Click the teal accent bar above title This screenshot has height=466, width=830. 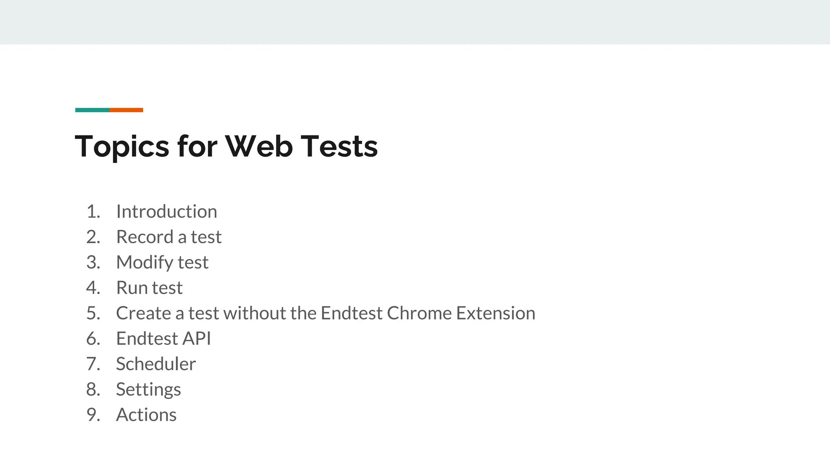point(92,110)
